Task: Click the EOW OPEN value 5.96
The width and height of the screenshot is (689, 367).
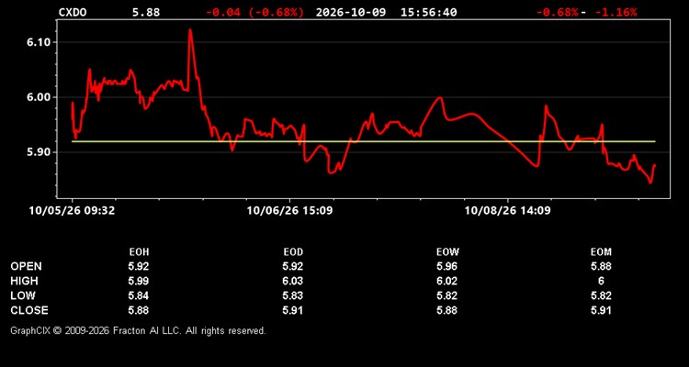Action: point(447,266)
